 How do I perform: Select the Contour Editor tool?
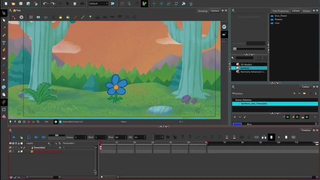[x=4, y=20]
